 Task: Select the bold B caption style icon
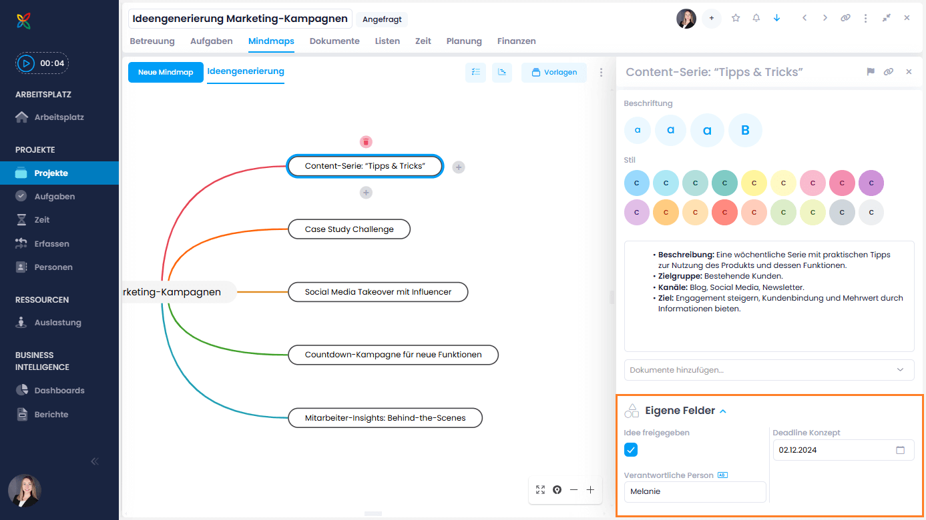click(x=745, y=130)
